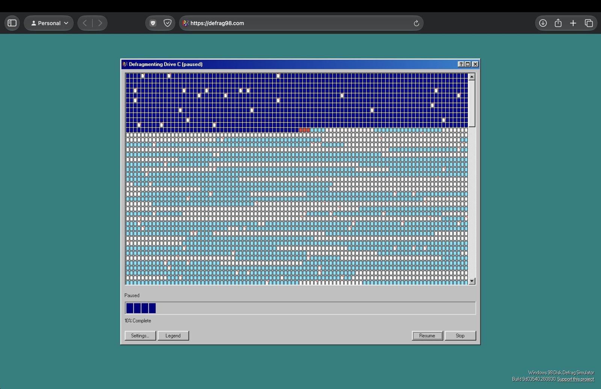Image resolution: width=601 pixels, height=389 pixels.
Task: Click the Paused status text
Action: [x=132, y=296]
